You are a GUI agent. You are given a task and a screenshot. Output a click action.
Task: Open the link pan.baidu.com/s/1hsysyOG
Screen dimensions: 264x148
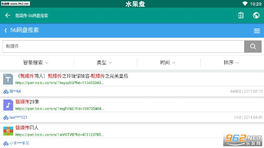pos(60,83)
